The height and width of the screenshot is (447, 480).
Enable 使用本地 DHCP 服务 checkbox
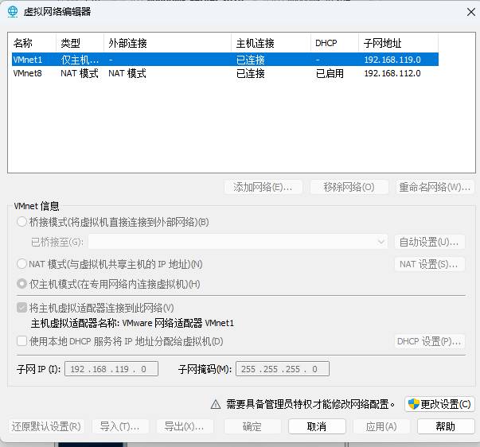[21, 341]
